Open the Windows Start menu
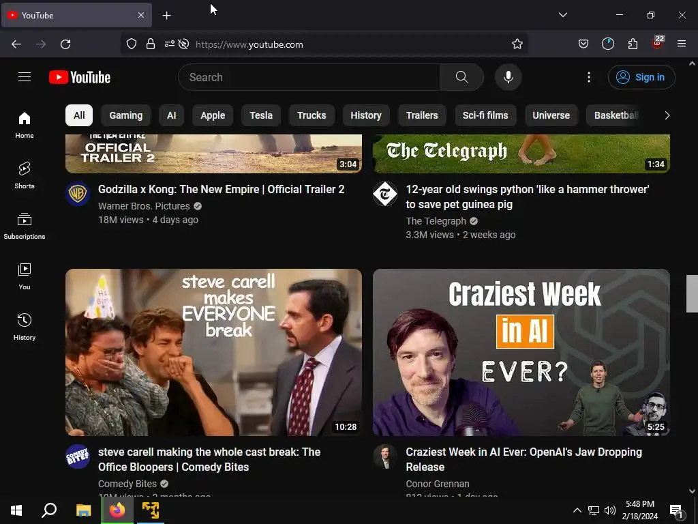 click(x=16, y=510)
